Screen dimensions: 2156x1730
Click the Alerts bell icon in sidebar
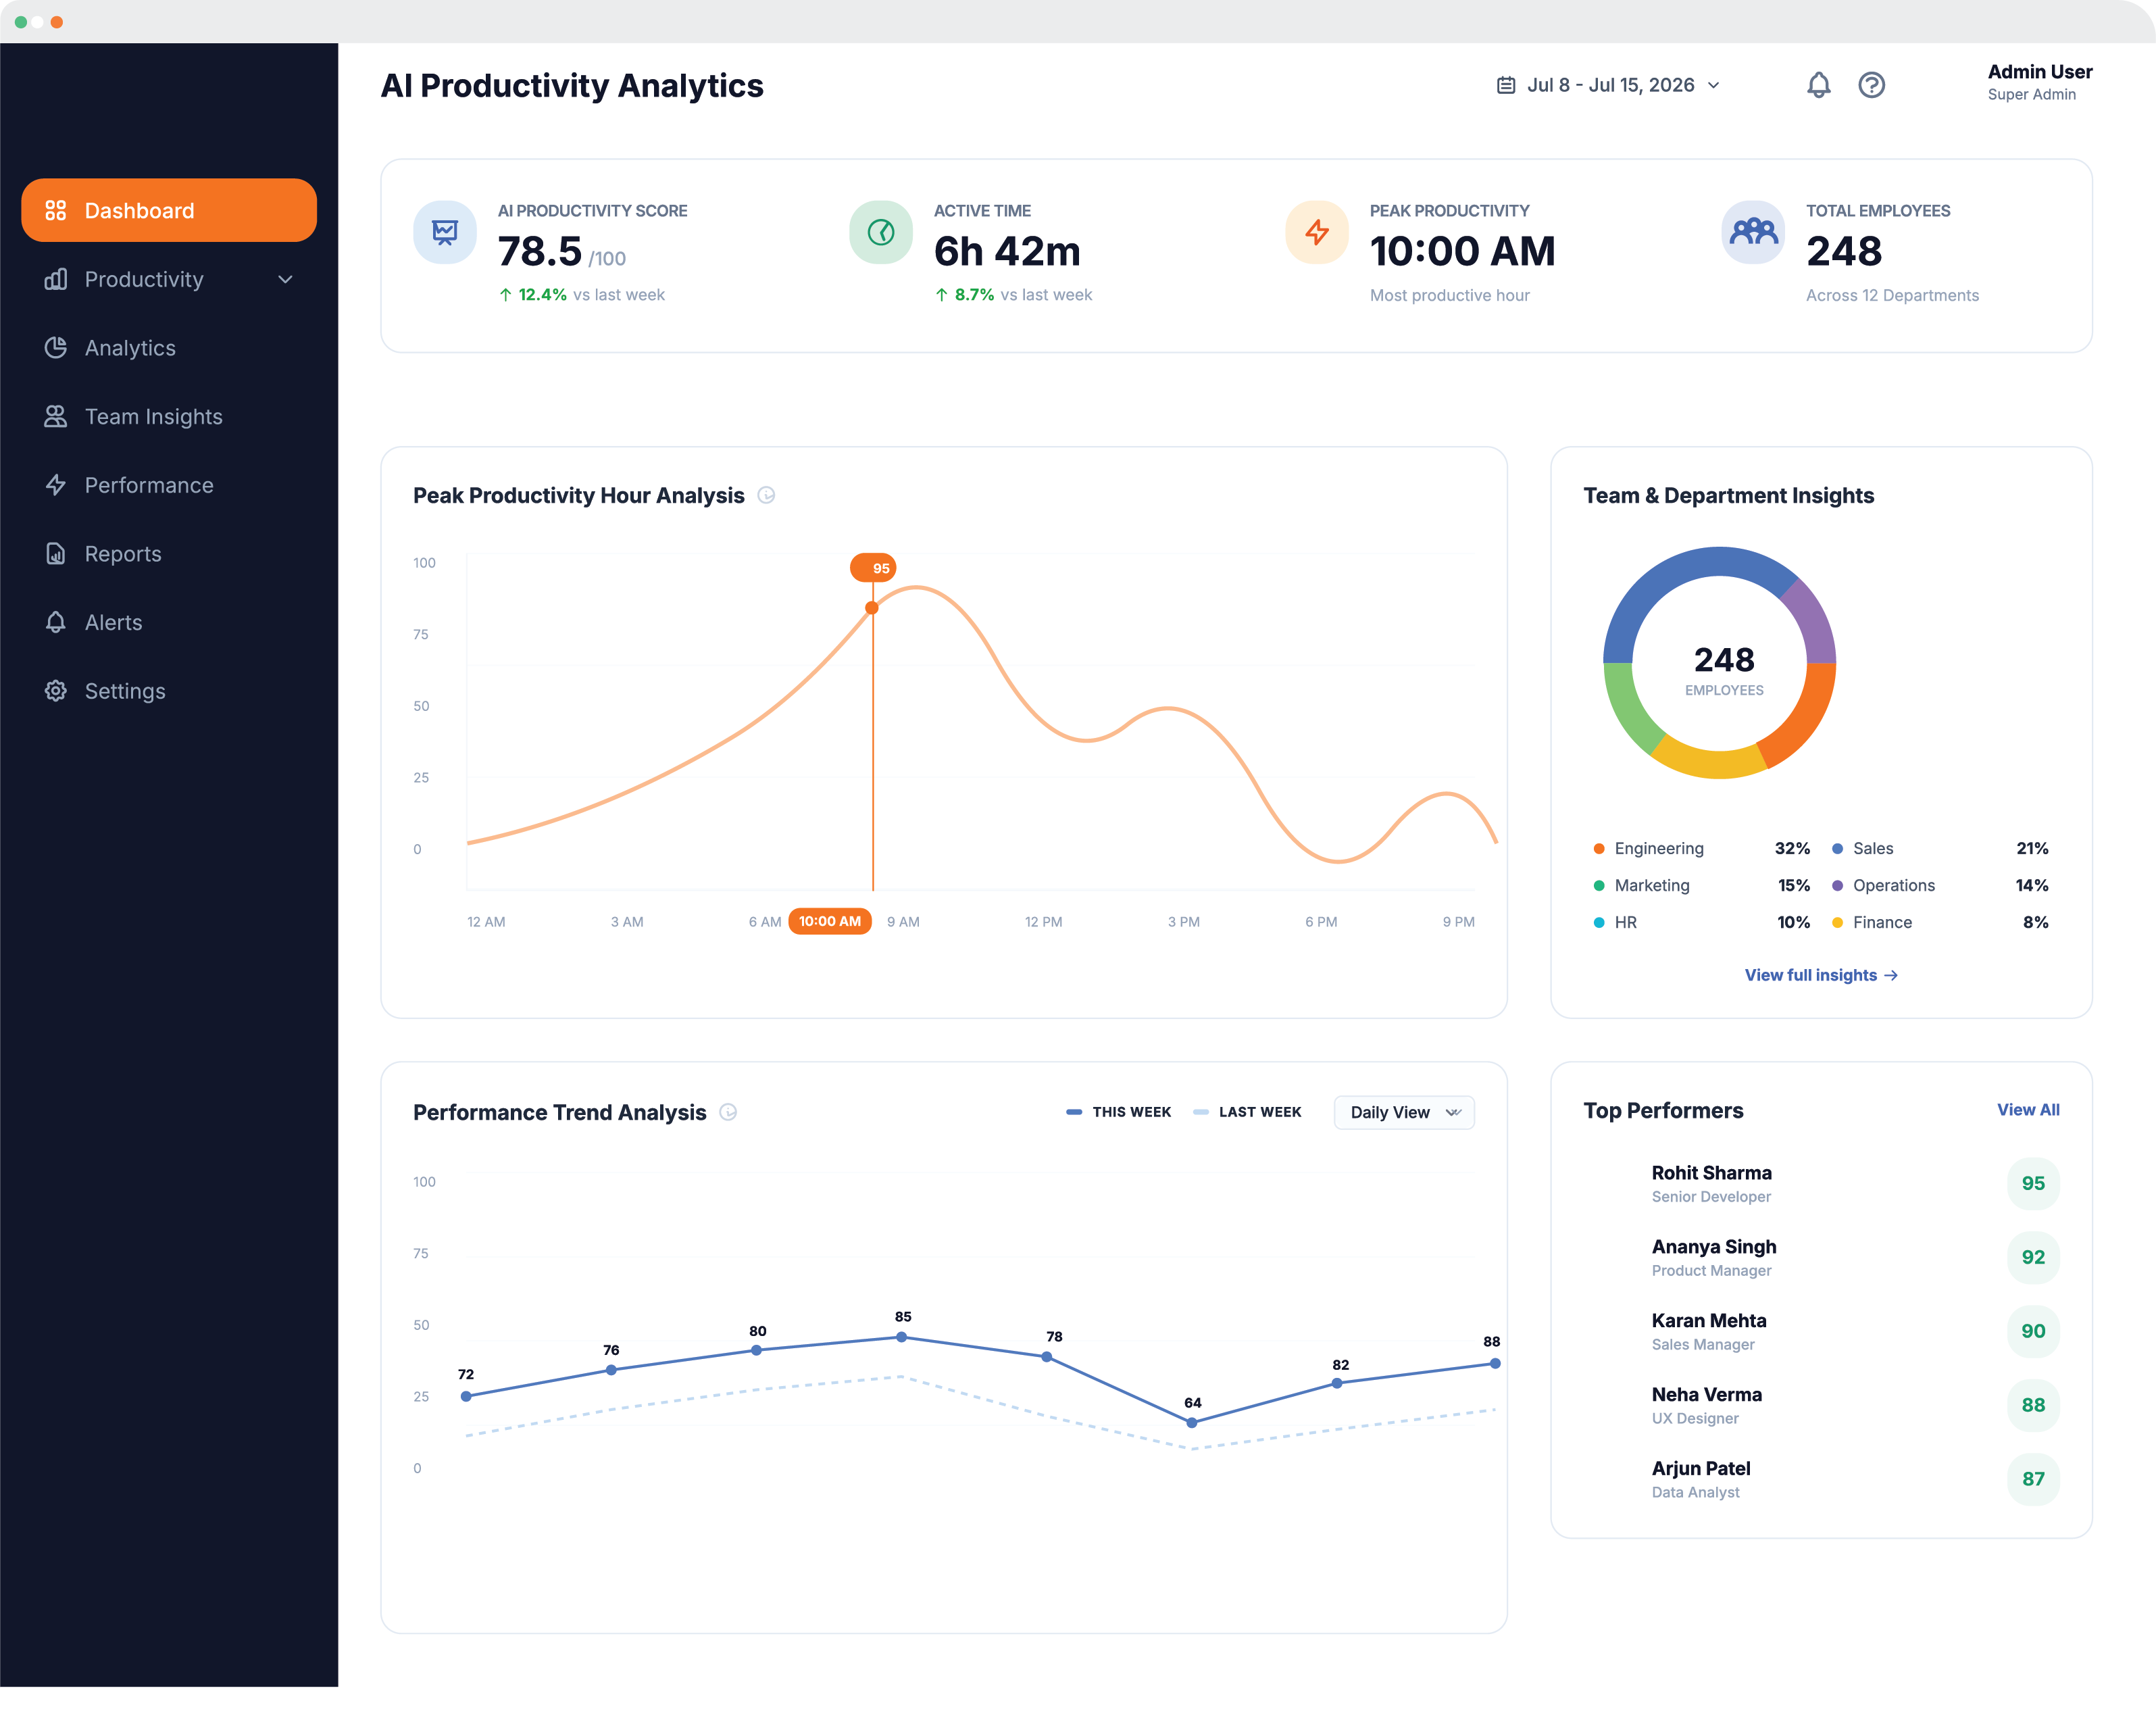pyautogui.click(x=56, y=622)
